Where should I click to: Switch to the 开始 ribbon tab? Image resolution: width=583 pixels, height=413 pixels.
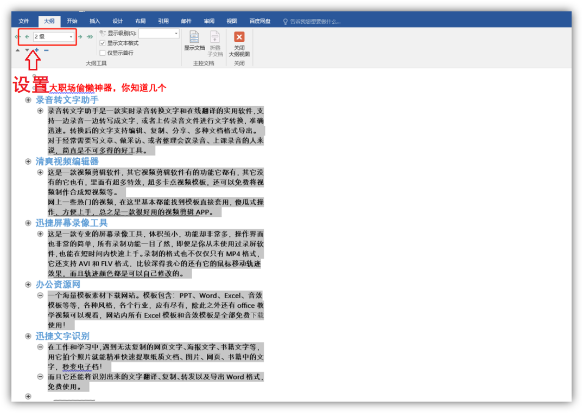72,21
